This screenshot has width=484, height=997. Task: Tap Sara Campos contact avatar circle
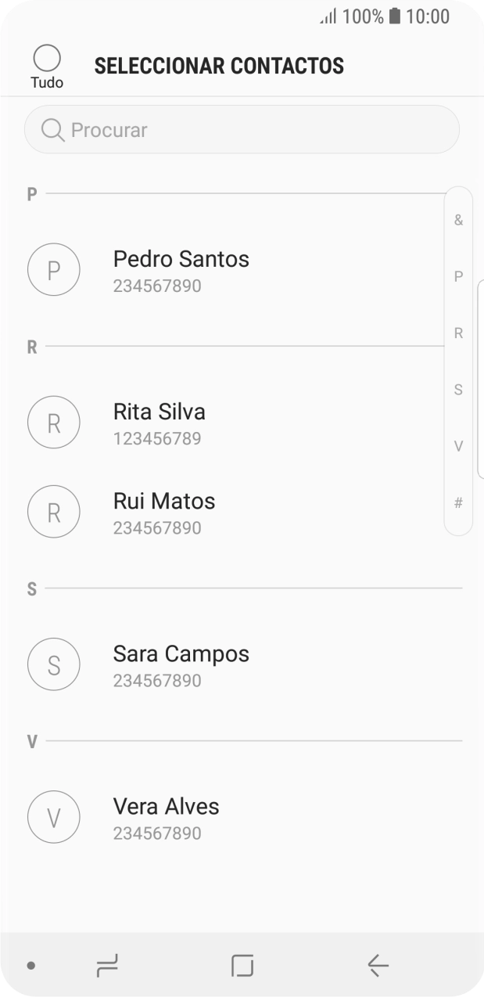tap(53, 664)
